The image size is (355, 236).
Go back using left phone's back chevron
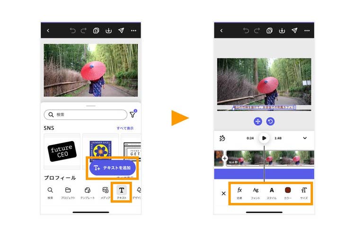(48, 31)
